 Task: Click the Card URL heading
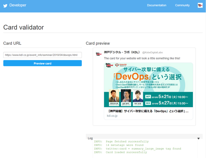point(12,43)
